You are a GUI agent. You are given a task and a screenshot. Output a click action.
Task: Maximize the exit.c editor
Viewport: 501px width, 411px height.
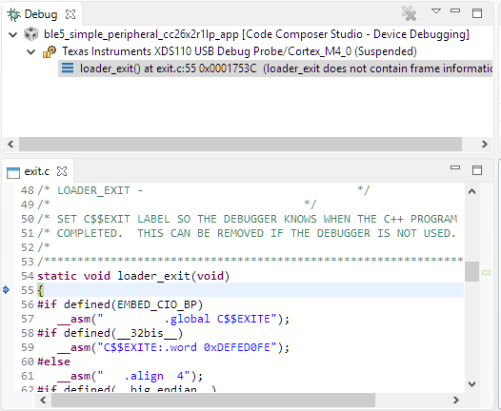click(477, 170)
